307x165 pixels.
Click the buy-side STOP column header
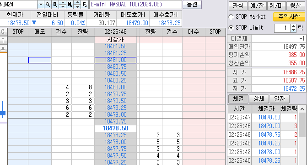click(x=215, y=31)
